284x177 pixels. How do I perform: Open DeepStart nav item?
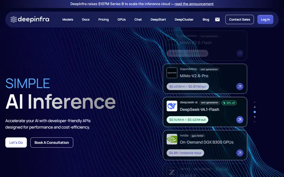[x=158, y=19]
